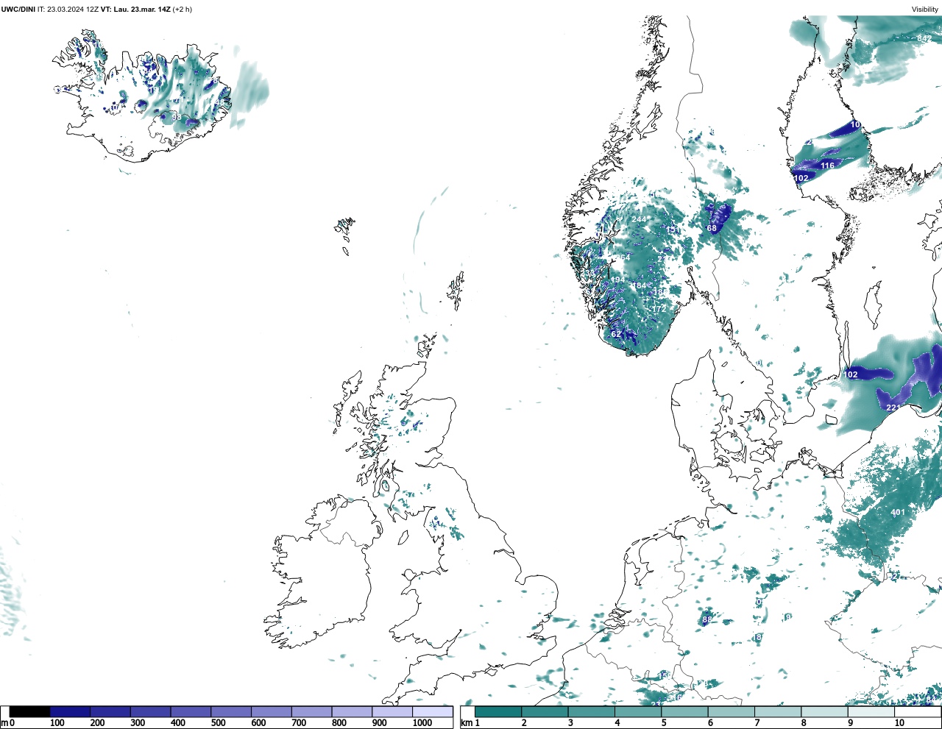
Task: Pick the 2–3 km legend swatch
Action: tap(545, 711)
